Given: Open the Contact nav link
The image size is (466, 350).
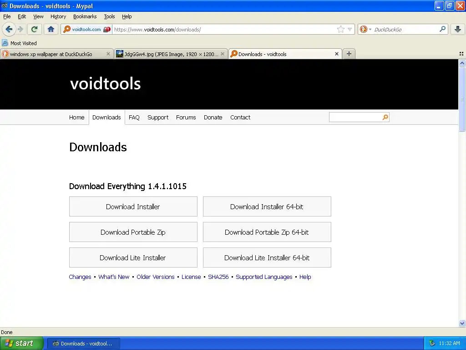Looking at the screenshot, I should 240,117.
